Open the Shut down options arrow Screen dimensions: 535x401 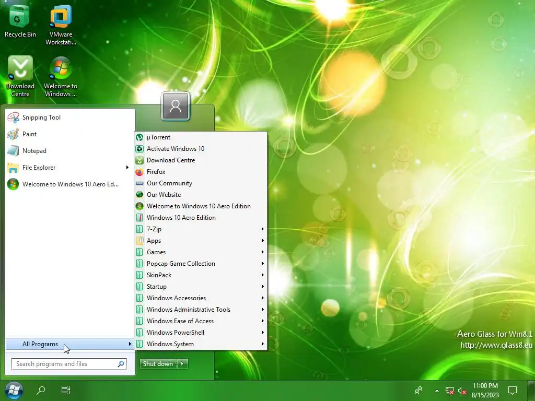[x=182, y=364]
